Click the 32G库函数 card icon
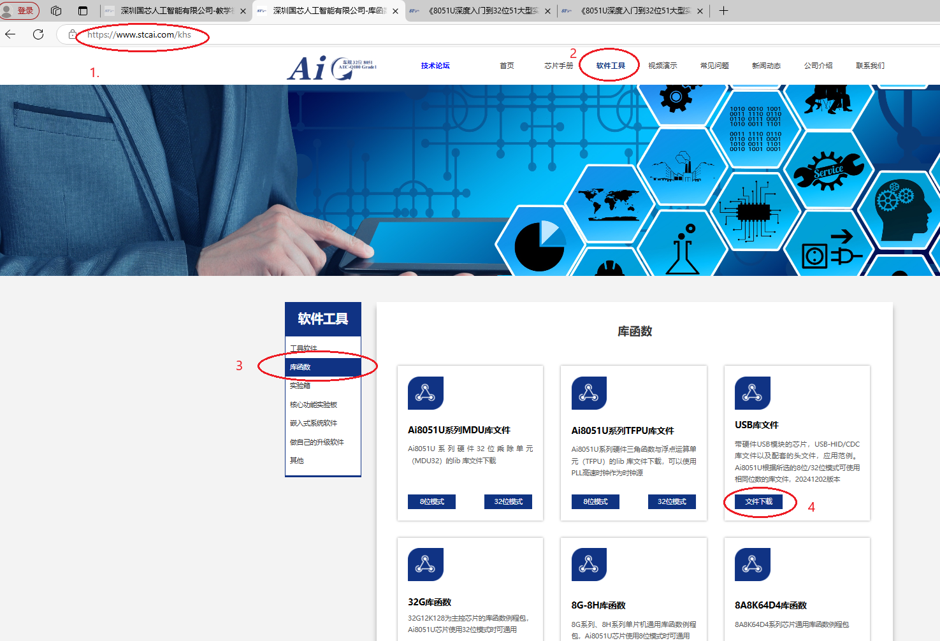This screenshot has height=641, width=940. pyautogui.click(x=426, y=564)
